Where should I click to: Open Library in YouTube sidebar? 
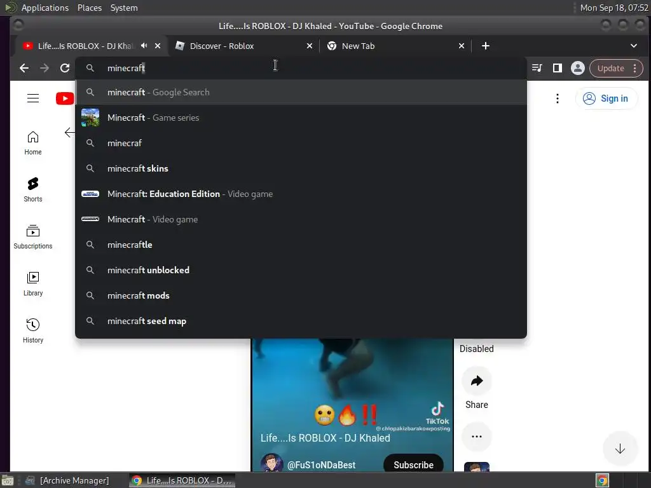pyautogui.click(x=33, y=284)
